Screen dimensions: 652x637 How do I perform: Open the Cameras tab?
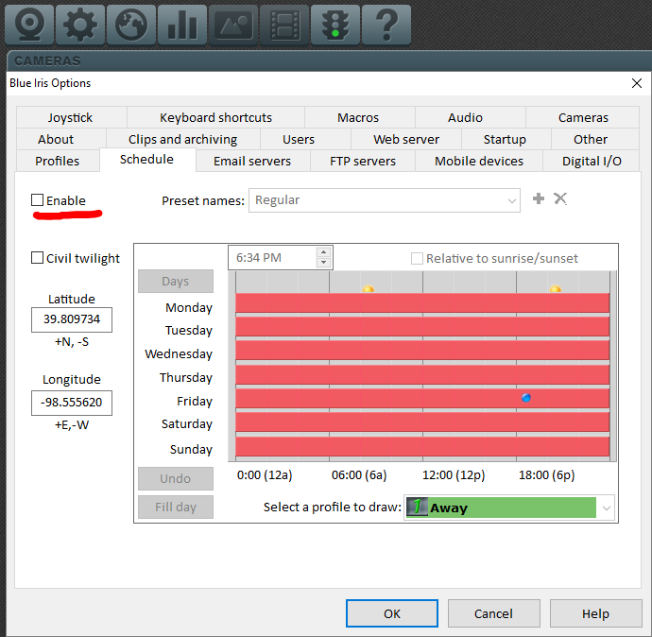point(583,118)
